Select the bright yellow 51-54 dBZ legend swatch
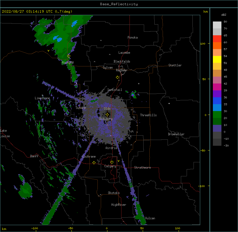The width and height of the screenshot is (238, 232). click(x=217, y=59)
